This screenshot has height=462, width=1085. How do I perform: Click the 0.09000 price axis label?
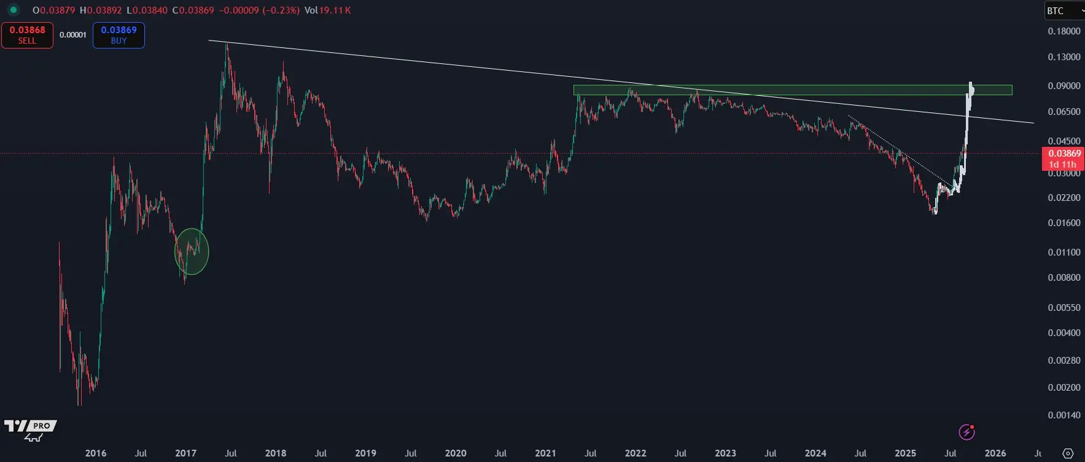pyautogui.click(x=1064, y=86)
